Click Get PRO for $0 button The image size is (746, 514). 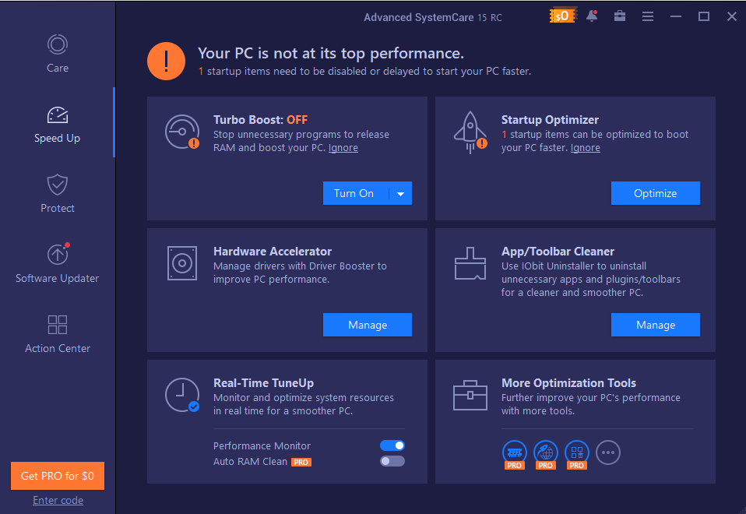coord(58,476)
